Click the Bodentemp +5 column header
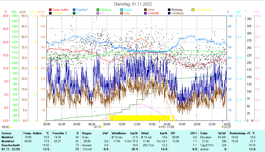 tap(239, 133)
